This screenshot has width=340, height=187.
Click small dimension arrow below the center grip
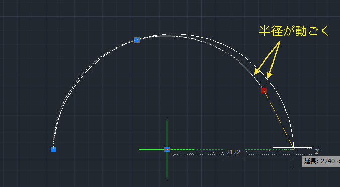coord(174,154)
